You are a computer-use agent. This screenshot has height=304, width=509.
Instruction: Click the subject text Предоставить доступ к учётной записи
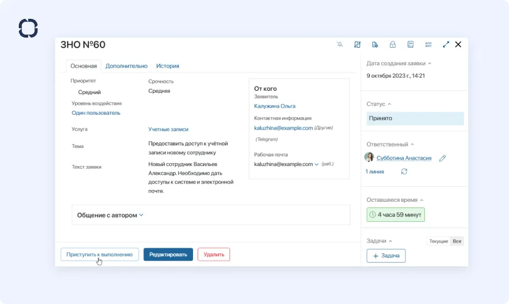(188, 148)
